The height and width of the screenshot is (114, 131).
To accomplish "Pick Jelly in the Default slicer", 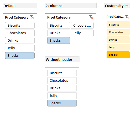I will point(20,48).
